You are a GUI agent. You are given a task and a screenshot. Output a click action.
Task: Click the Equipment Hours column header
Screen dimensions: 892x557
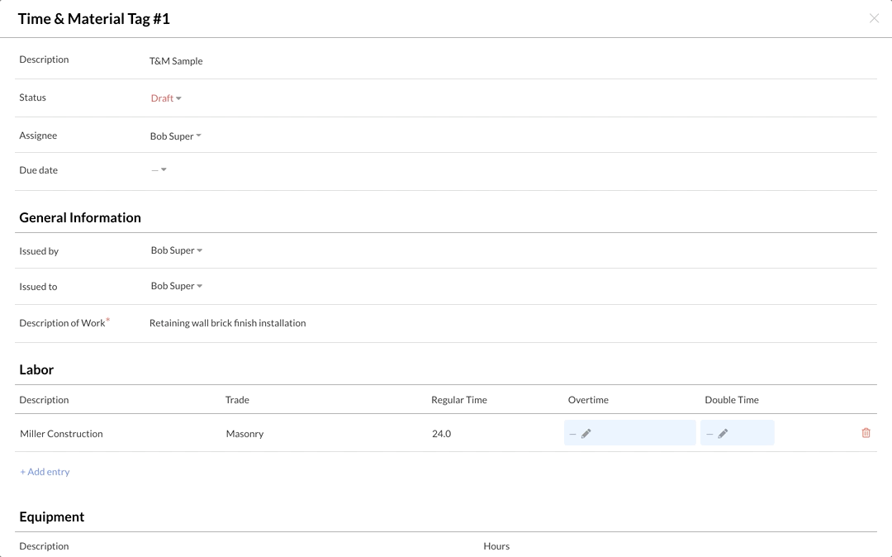point(496,546)
